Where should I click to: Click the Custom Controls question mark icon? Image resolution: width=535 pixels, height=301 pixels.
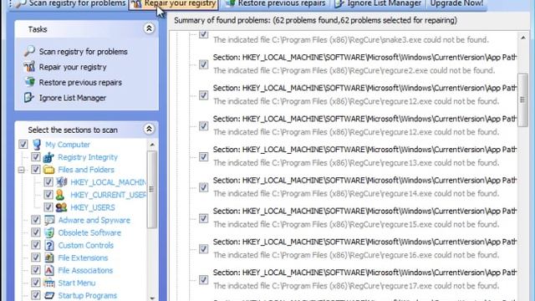49,245
